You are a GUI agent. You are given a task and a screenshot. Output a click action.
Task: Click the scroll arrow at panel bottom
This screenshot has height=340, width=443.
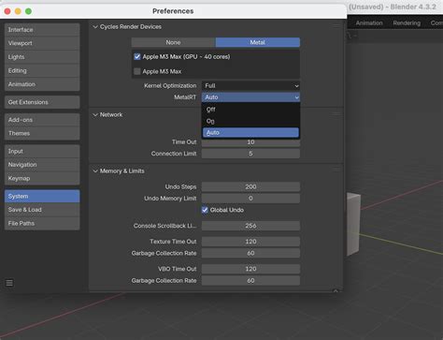coord(336,290)
